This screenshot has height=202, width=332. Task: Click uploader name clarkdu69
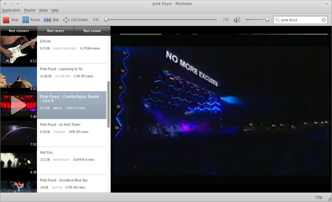coord(62,76)
